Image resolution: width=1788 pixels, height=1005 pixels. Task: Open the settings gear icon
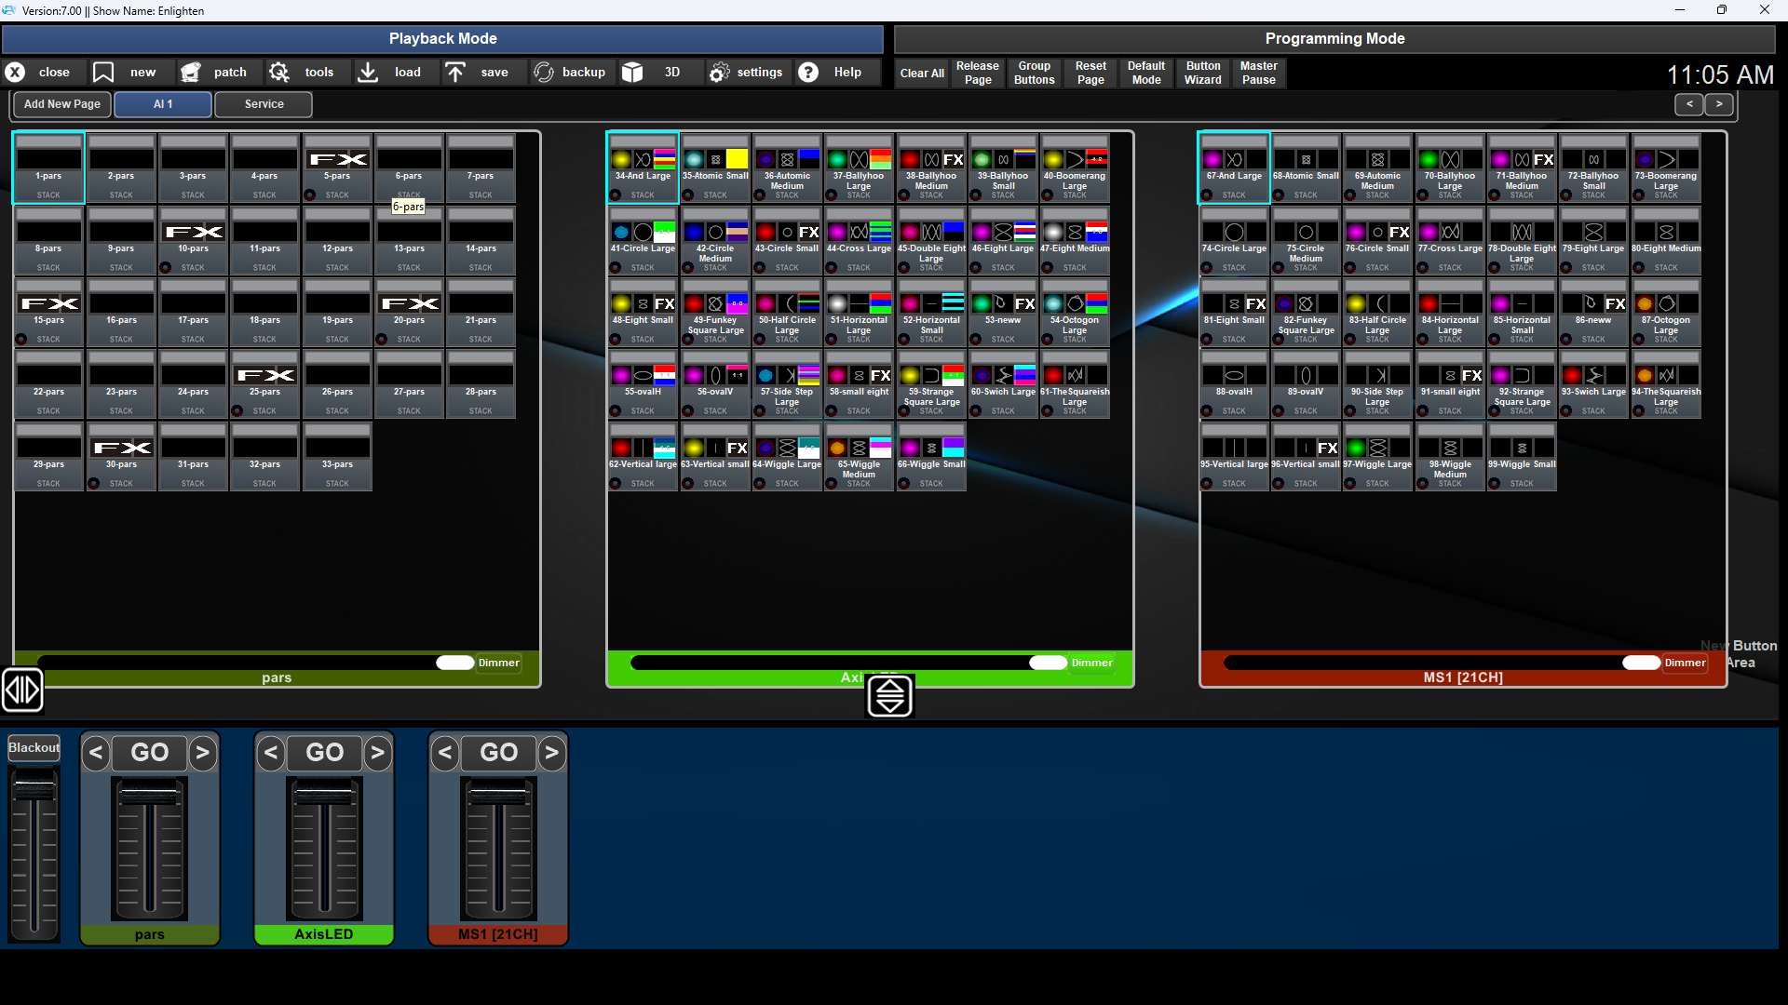[718, 72]
